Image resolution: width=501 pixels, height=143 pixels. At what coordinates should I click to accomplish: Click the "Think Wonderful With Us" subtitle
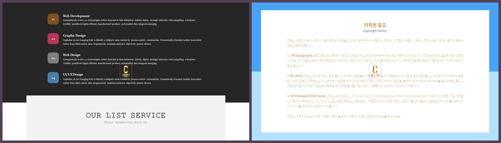pos(126,122)
